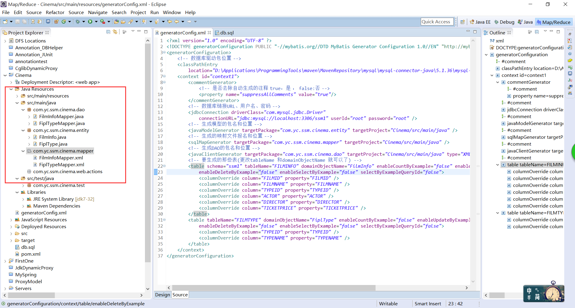This screenshot has width=575, height=308.
Task: Open the Window menu
Action: (172, 12)
